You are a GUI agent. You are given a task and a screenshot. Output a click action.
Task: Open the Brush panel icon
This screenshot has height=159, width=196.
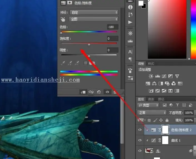(130, 78)
